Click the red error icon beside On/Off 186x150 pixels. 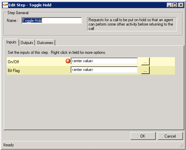(x=68, y=61)
